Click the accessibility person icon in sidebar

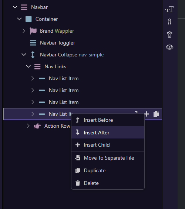click(169, 35)
